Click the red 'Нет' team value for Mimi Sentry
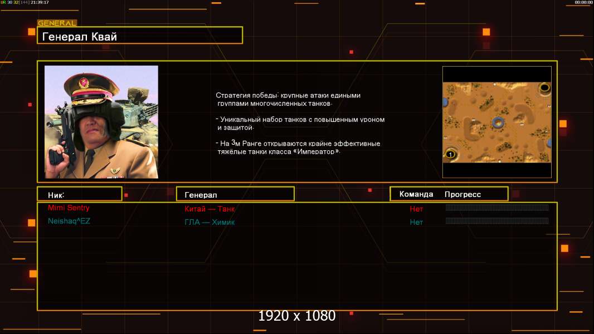The image size is (594, 334). click(416, 209)
